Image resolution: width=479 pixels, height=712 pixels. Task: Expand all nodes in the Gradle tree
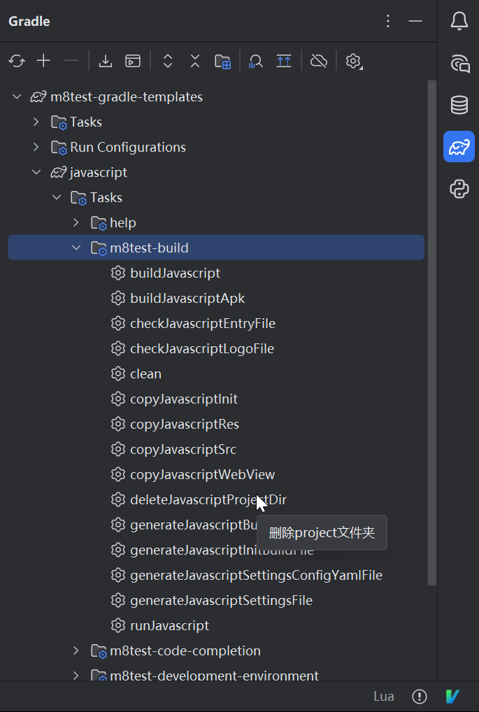point(167,61)
